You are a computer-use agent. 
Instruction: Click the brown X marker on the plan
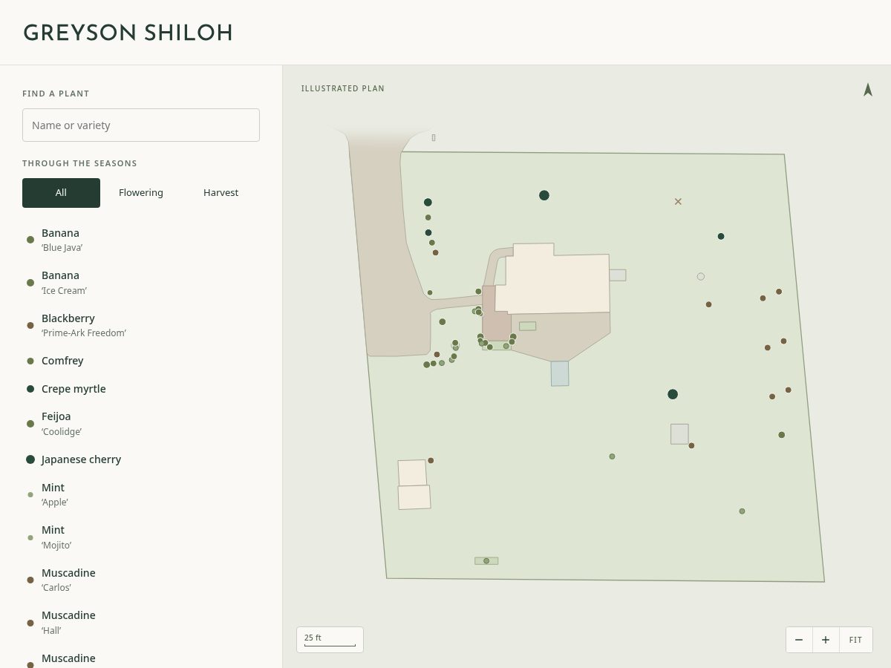click(x=678, y=201)
